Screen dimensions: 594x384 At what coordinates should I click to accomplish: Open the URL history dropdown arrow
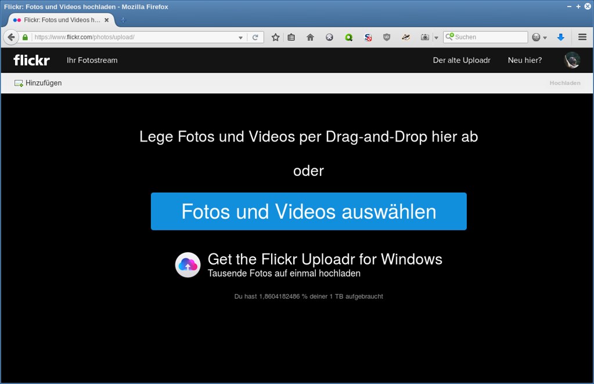coord(240,38)
